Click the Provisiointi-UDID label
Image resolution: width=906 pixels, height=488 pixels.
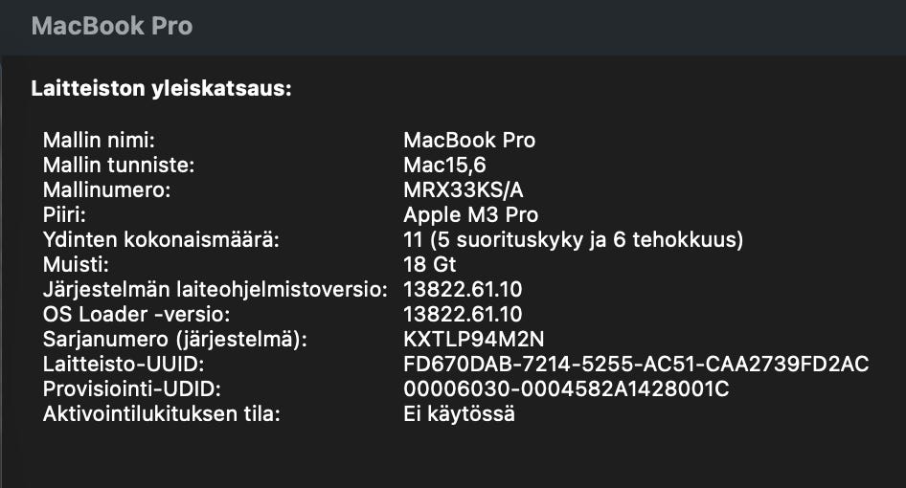[x=132, y=389]
